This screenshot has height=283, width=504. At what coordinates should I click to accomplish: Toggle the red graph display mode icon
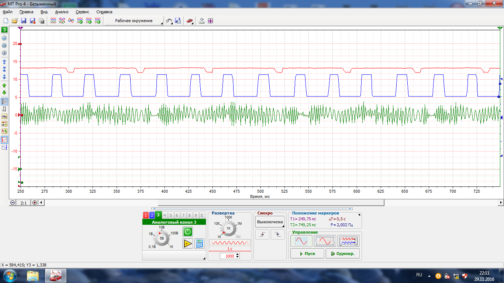(4, 140)
